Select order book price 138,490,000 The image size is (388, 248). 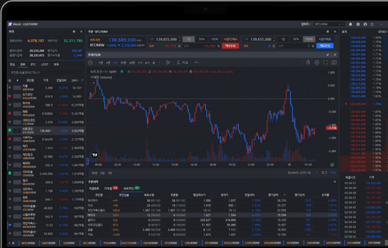pos(358,88)
